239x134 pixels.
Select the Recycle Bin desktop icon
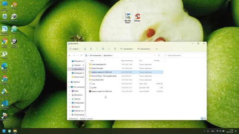[x=5, y=17]
